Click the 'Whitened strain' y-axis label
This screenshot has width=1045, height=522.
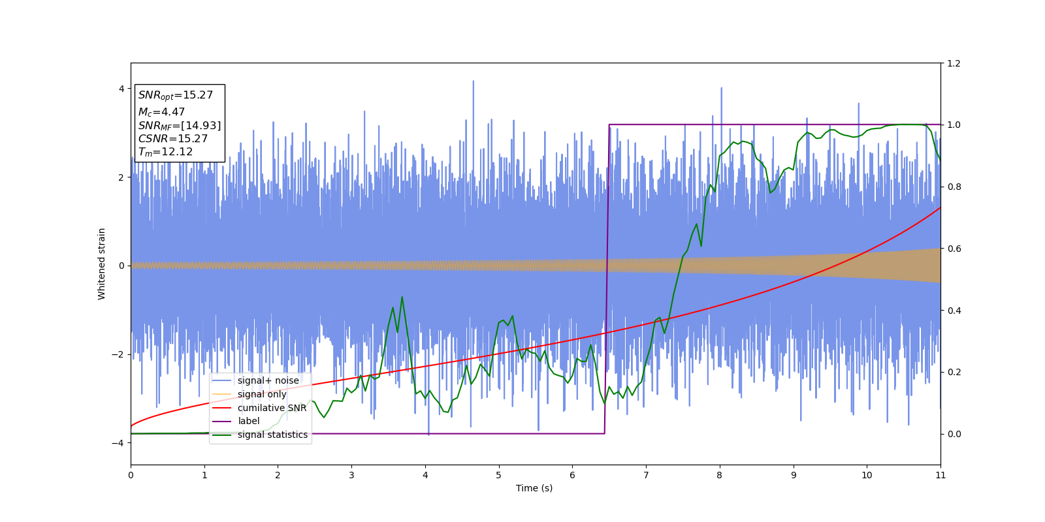click(102, 264)
